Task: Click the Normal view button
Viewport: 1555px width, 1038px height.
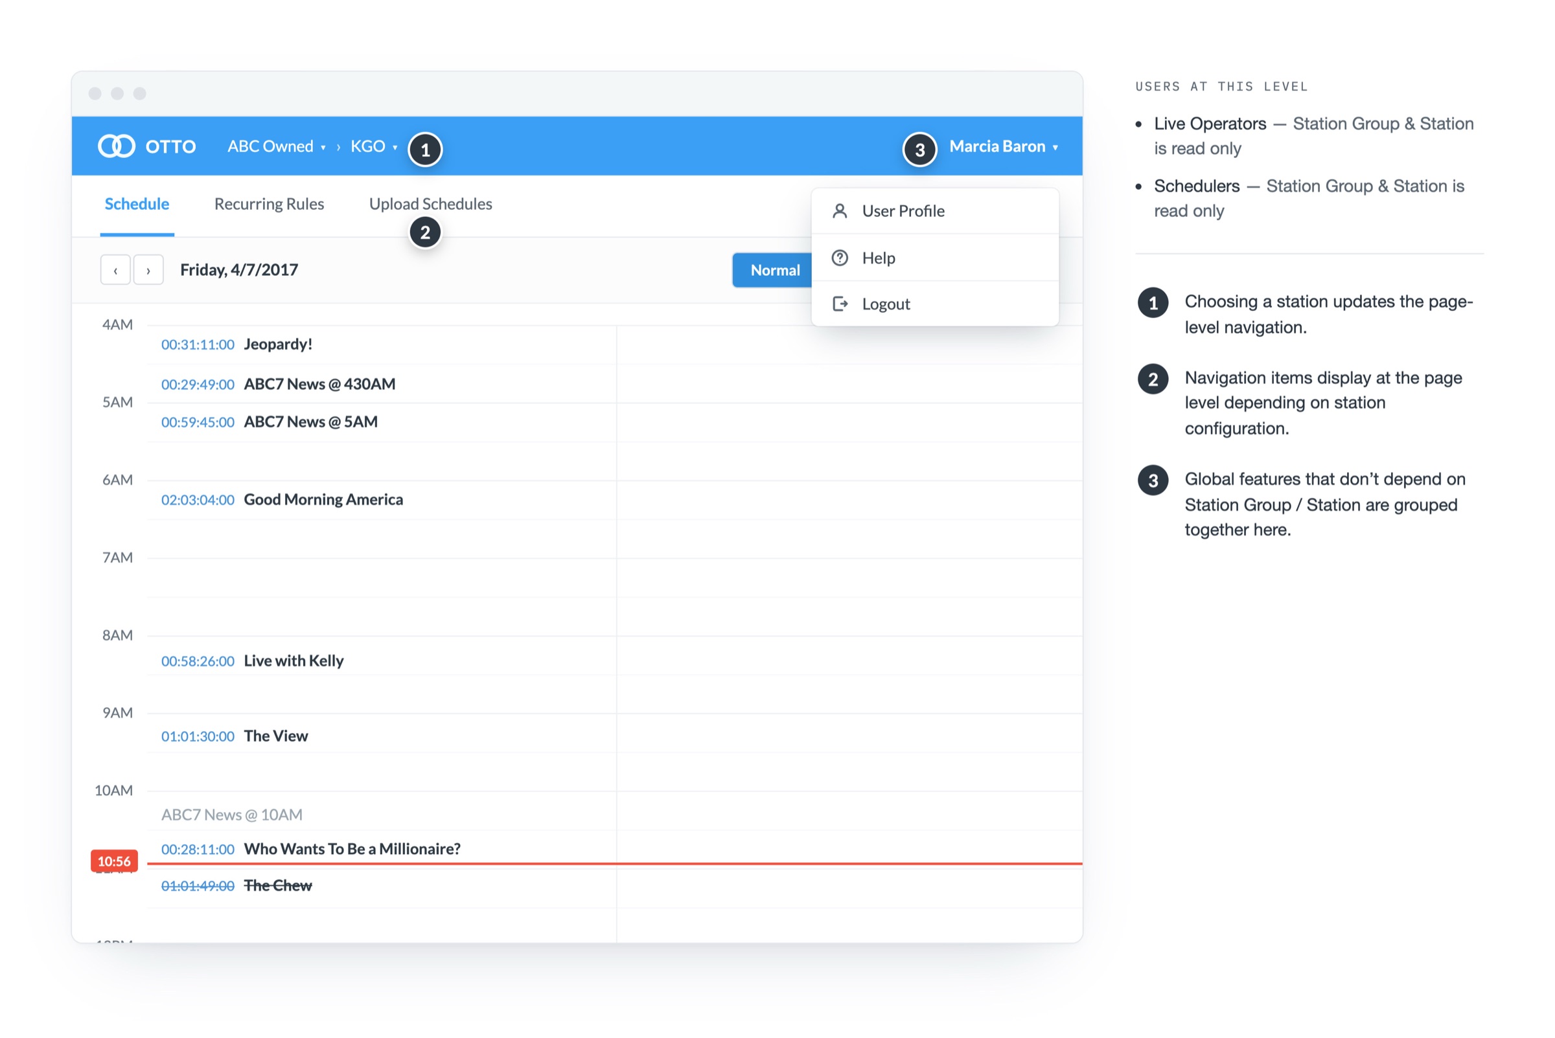Action: (773, 270)
